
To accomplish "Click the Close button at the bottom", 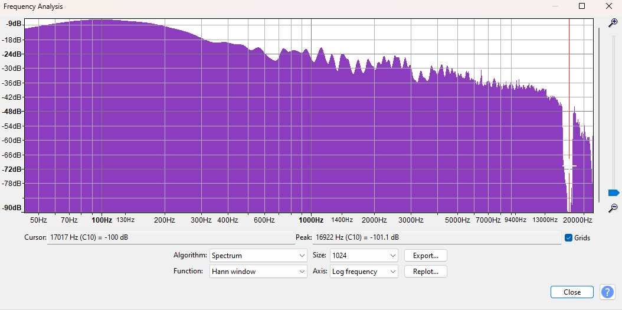I will [572, 292].
